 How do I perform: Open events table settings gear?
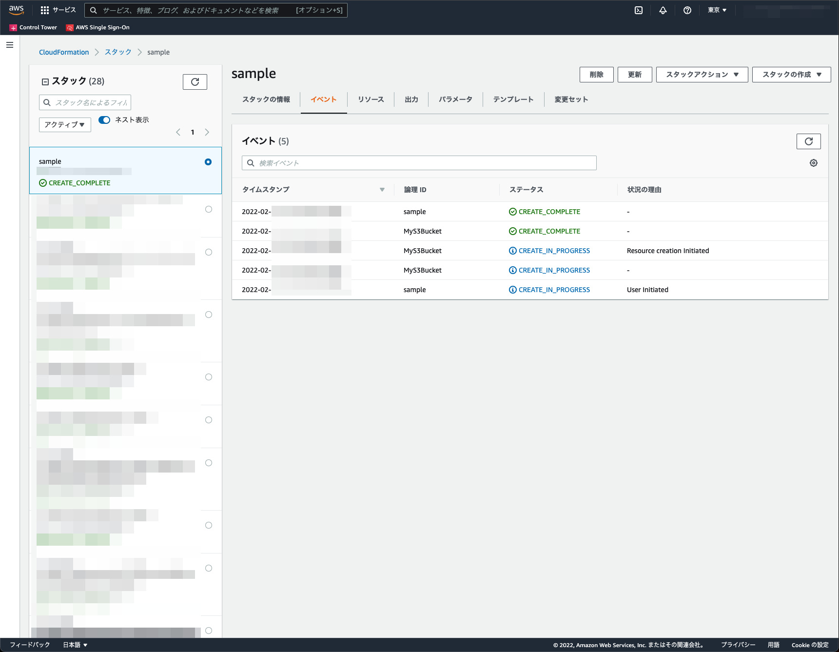click(x=814, y=163)
